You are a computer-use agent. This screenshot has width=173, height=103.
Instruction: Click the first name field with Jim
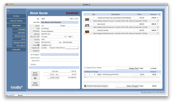[50, 26]
